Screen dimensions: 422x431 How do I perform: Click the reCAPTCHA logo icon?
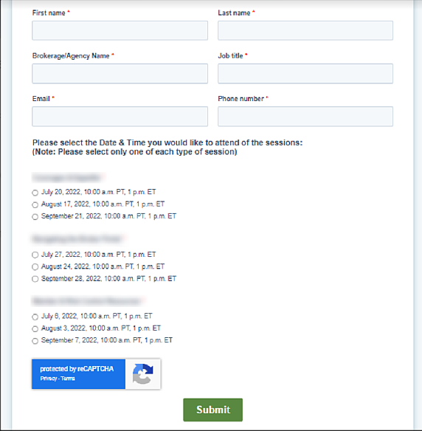point(143,374)
